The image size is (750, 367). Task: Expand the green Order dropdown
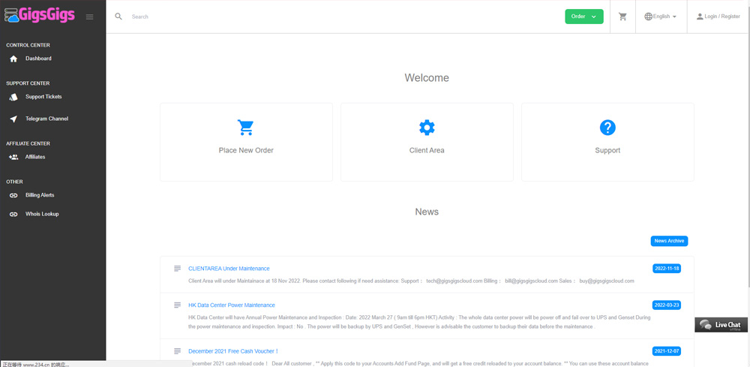583,17
